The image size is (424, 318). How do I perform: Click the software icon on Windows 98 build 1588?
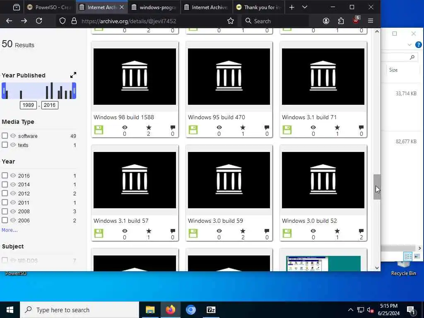99,130
